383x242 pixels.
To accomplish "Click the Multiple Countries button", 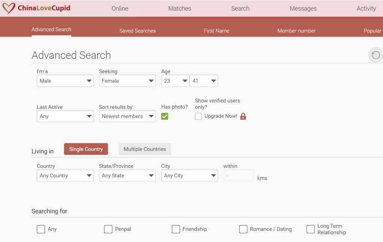I will point(145,149).
